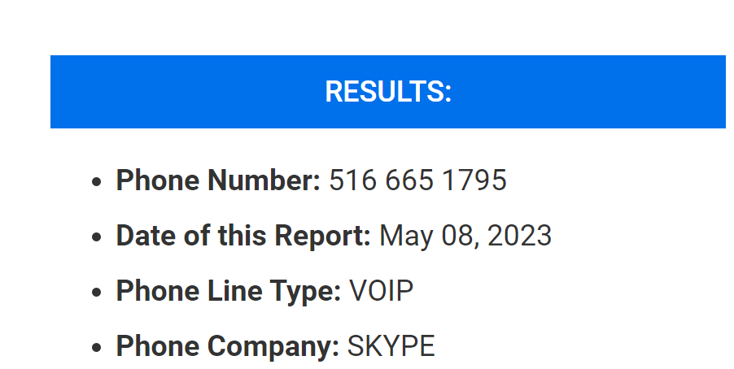
Task: Click the last four digits 1795
Action: click(x=474, y=180)
